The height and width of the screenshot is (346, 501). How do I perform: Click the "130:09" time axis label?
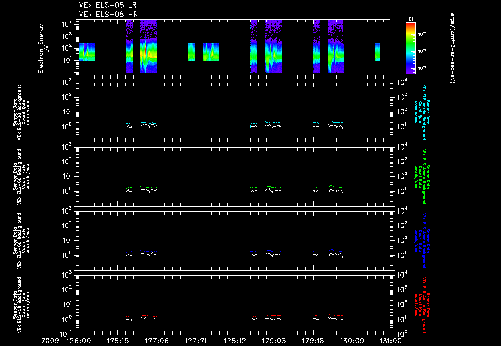point(351,341)
